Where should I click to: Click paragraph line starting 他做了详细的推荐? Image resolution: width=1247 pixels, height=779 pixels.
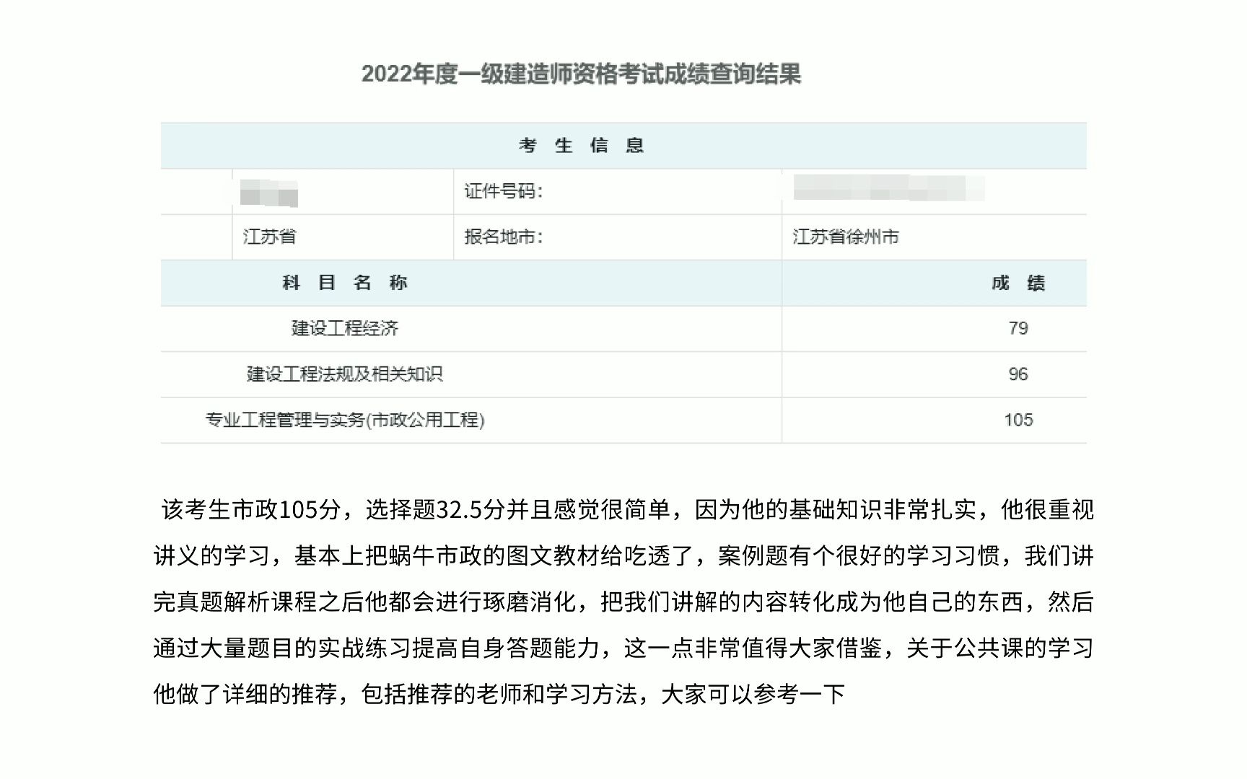[499, 694]
